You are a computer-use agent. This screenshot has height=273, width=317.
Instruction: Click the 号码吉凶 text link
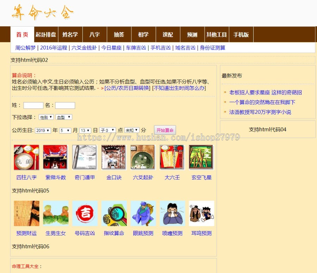point(85,233)
